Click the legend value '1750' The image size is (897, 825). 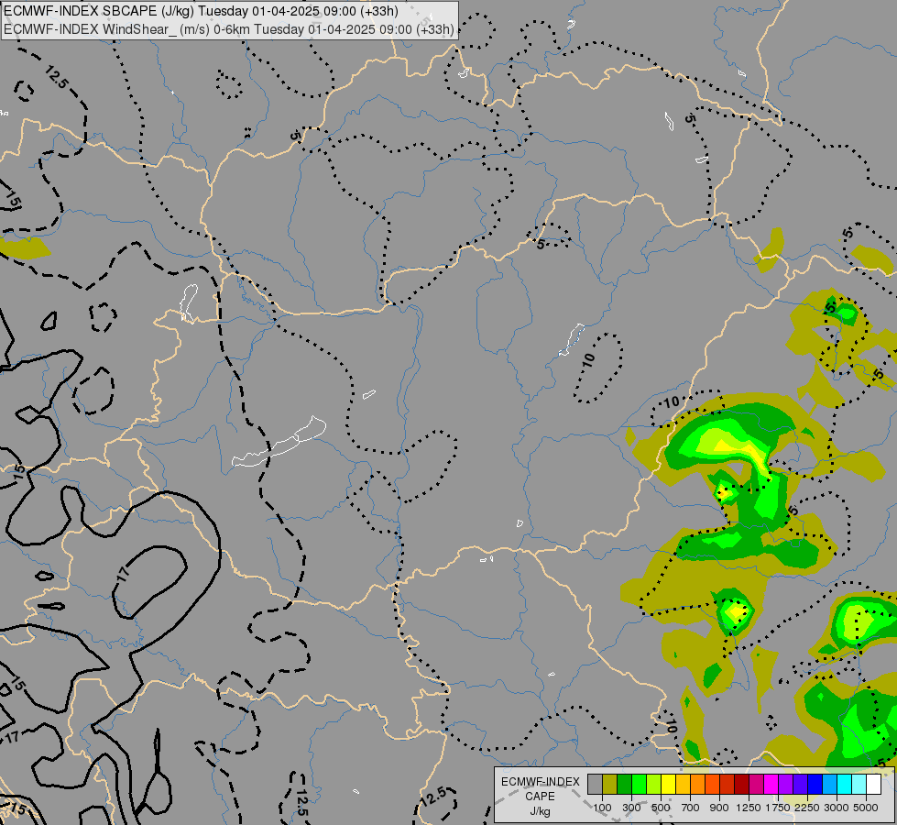778,808
